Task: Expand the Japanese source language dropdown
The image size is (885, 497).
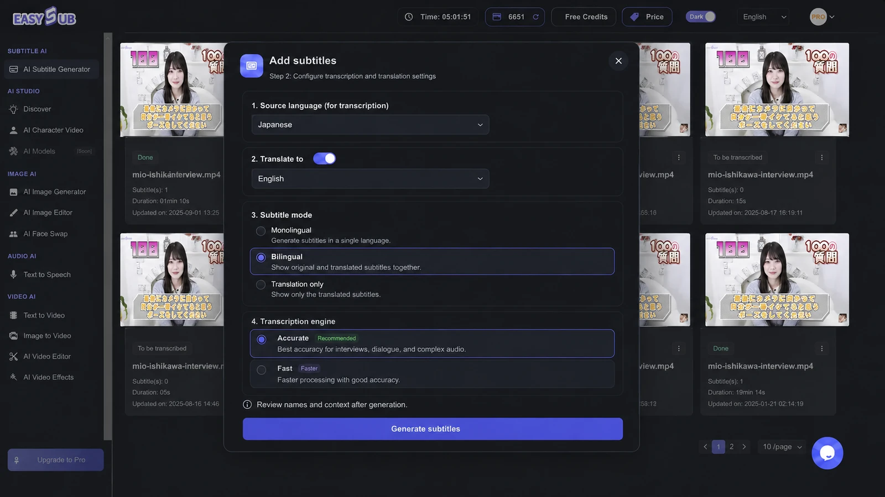Action: [x=370, y=125]
